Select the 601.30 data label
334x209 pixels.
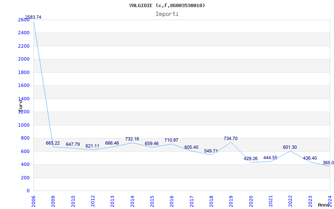(290, 147)
